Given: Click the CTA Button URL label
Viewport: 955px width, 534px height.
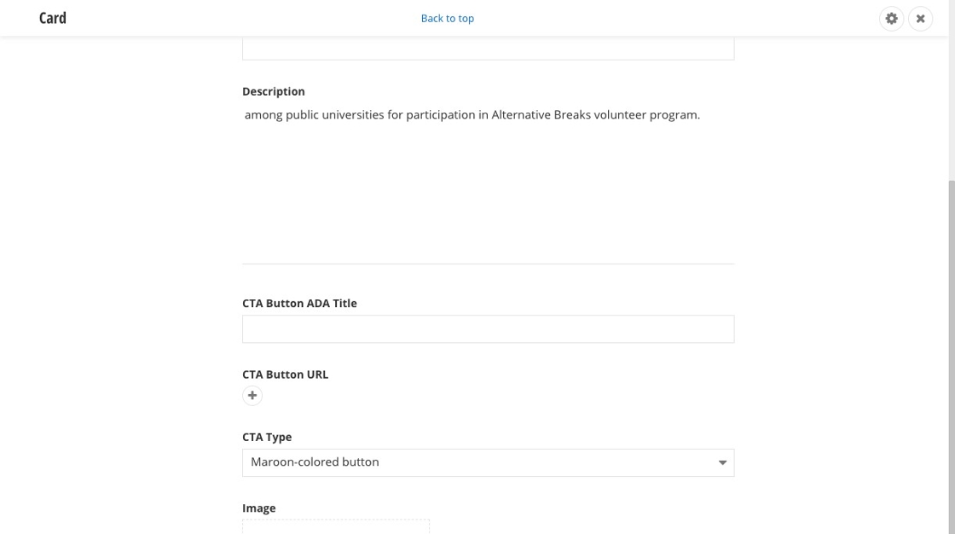Looking at the screenshot, I should pyautogui.click(x=285, y=374).
